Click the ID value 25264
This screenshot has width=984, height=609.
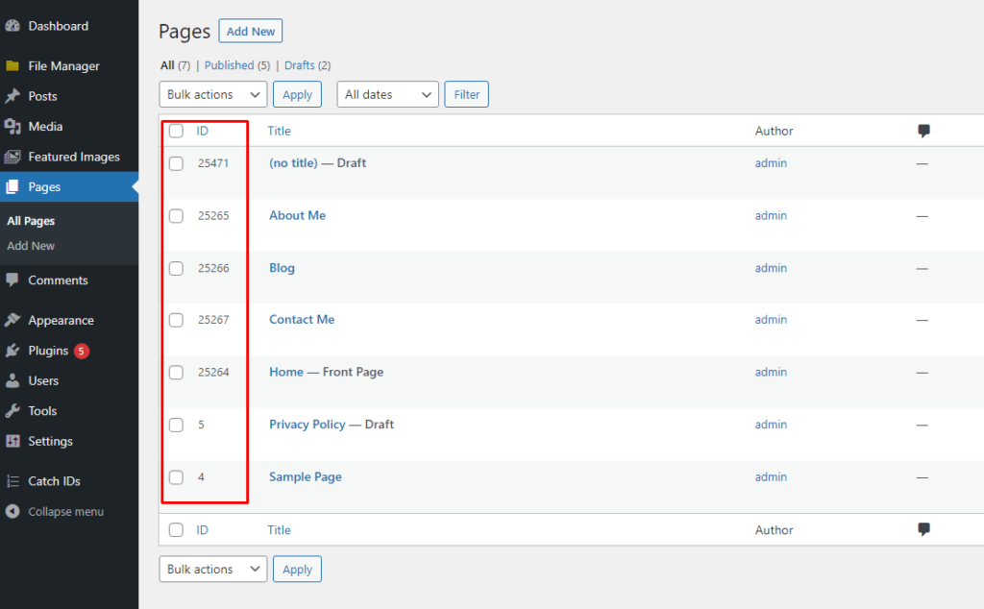click(213, 372)
